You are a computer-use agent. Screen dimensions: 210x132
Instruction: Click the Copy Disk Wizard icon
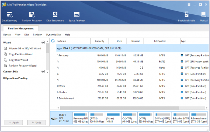pyautogui.click(x=5, y=60)
